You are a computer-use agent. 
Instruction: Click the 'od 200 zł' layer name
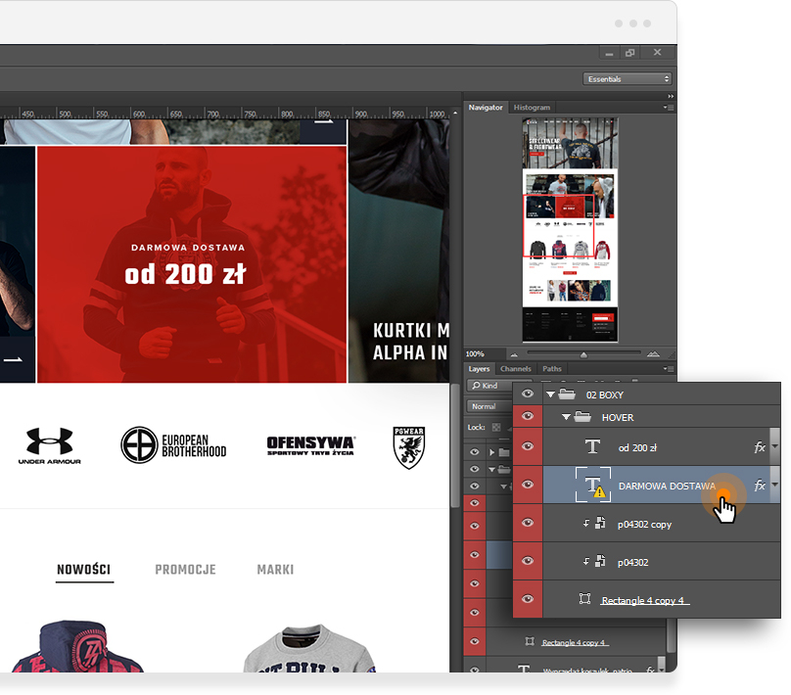(x=637, y=448)
